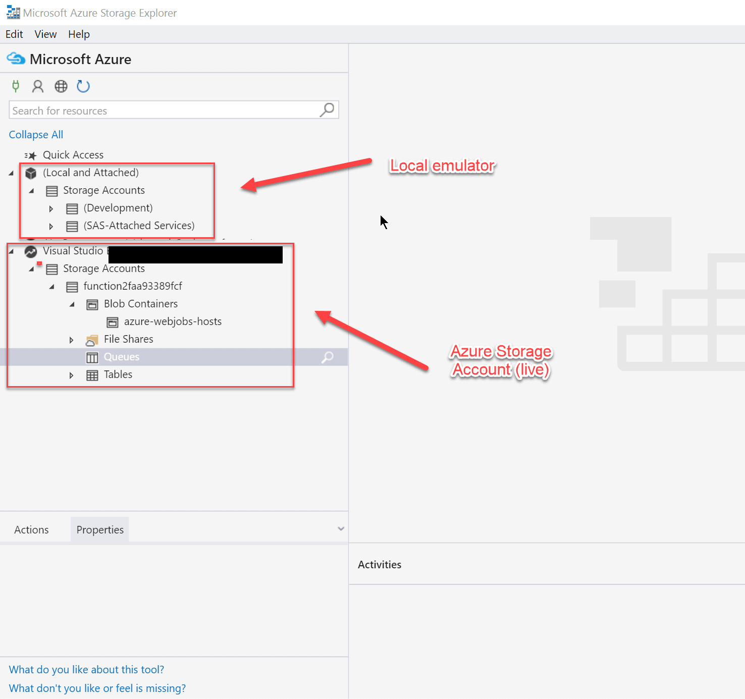Collapse Storage Accounts under Local and Attached
Screen dimensions: 745x699
[31, 191]
